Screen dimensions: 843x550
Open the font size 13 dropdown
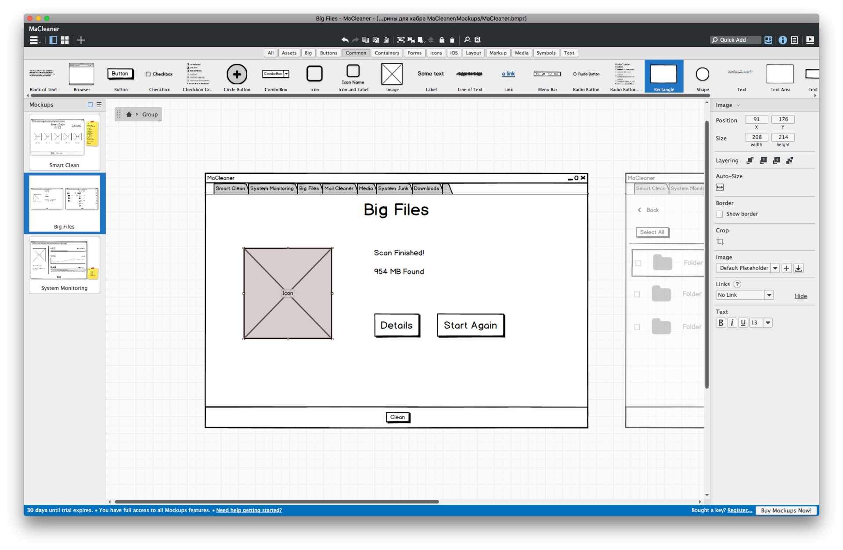click(768, 323)
